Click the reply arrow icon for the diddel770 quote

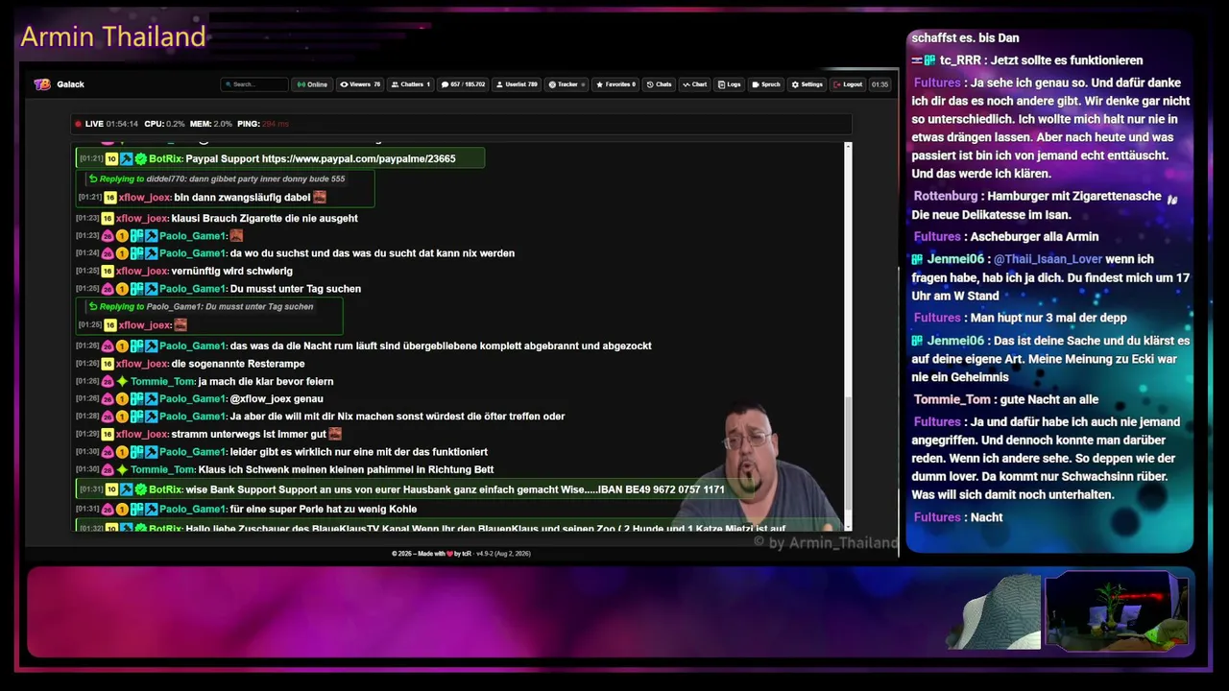(x=93, y=179)
